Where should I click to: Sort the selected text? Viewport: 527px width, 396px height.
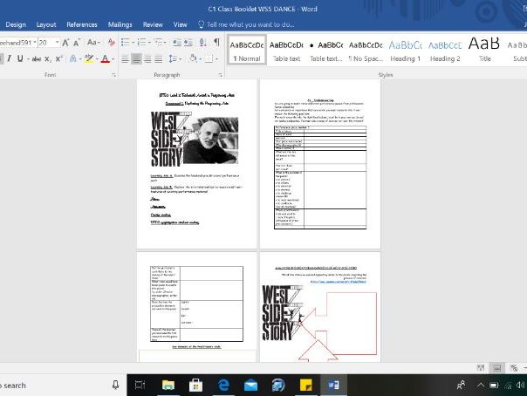click(202, 43)
